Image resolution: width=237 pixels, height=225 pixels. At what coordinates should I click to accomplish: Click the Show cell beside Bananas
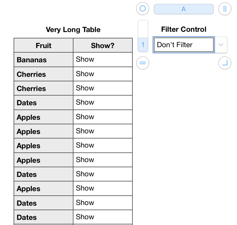click(102, 60)
